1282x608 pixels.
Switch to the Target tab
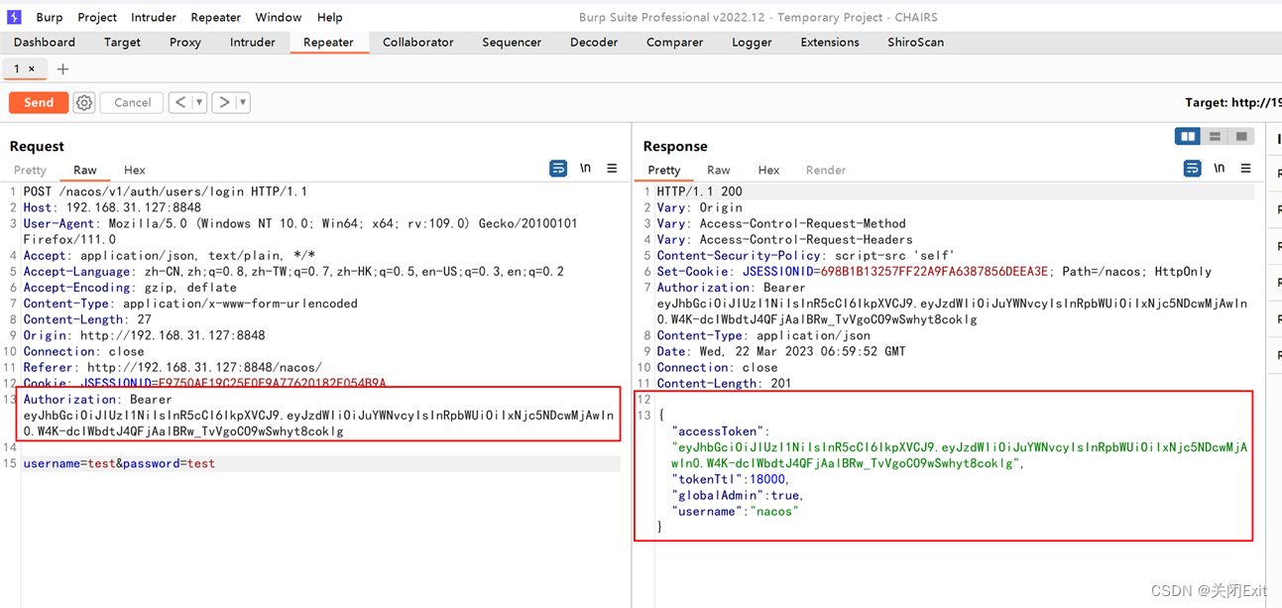coord(122,42)
